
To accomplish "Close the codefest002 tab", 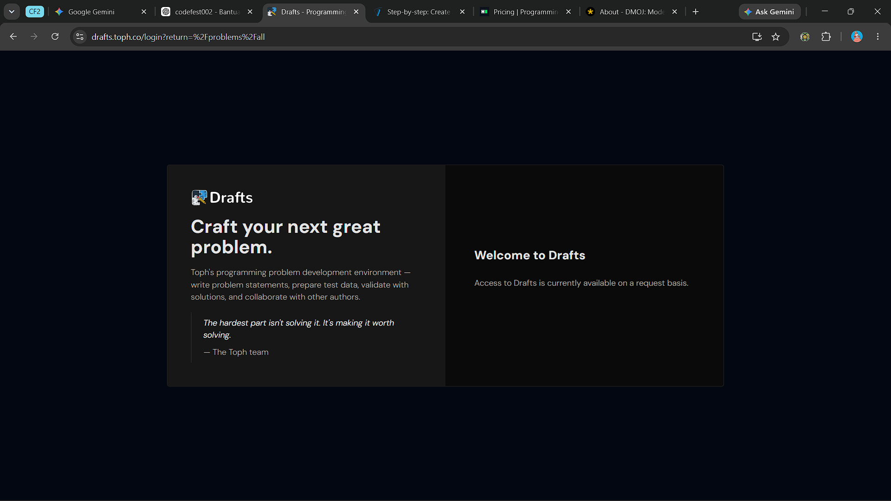I will (250, 12).
